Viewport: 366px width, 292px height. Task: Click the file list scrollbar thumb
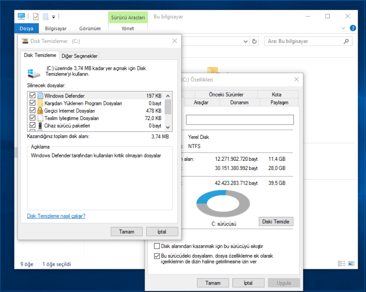168,107
